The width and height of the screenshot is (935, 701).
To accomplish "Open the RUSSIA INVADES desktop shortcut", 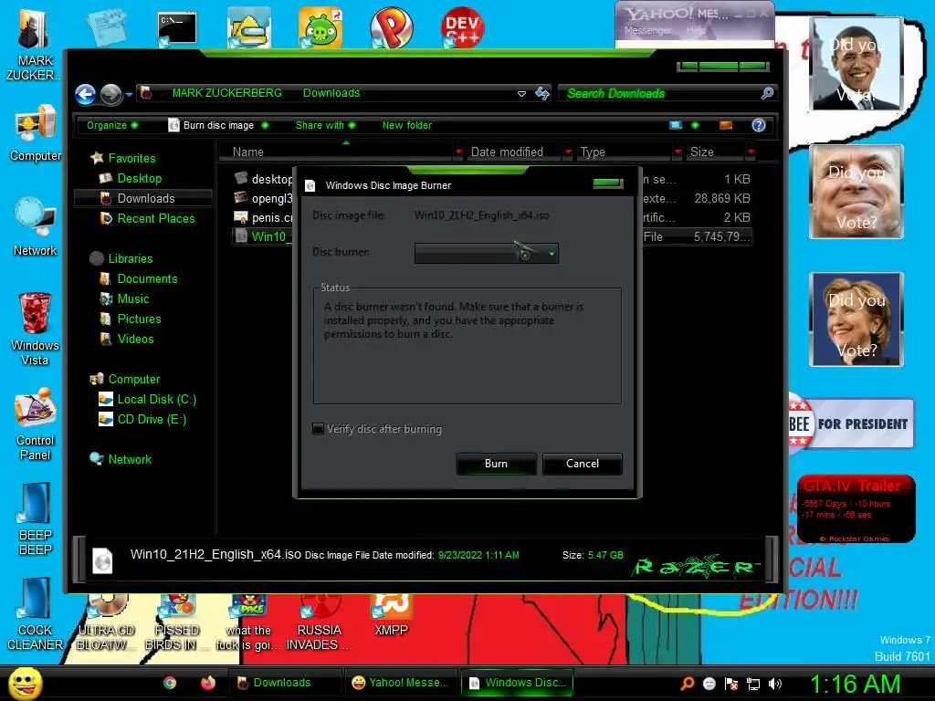I will coord(319,623).
